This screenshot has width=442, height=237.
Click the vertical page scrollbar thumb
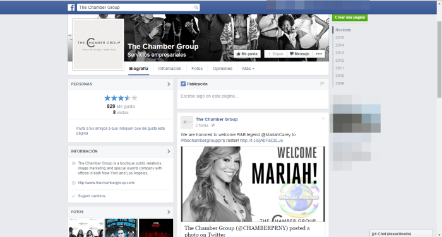point(439,59)
